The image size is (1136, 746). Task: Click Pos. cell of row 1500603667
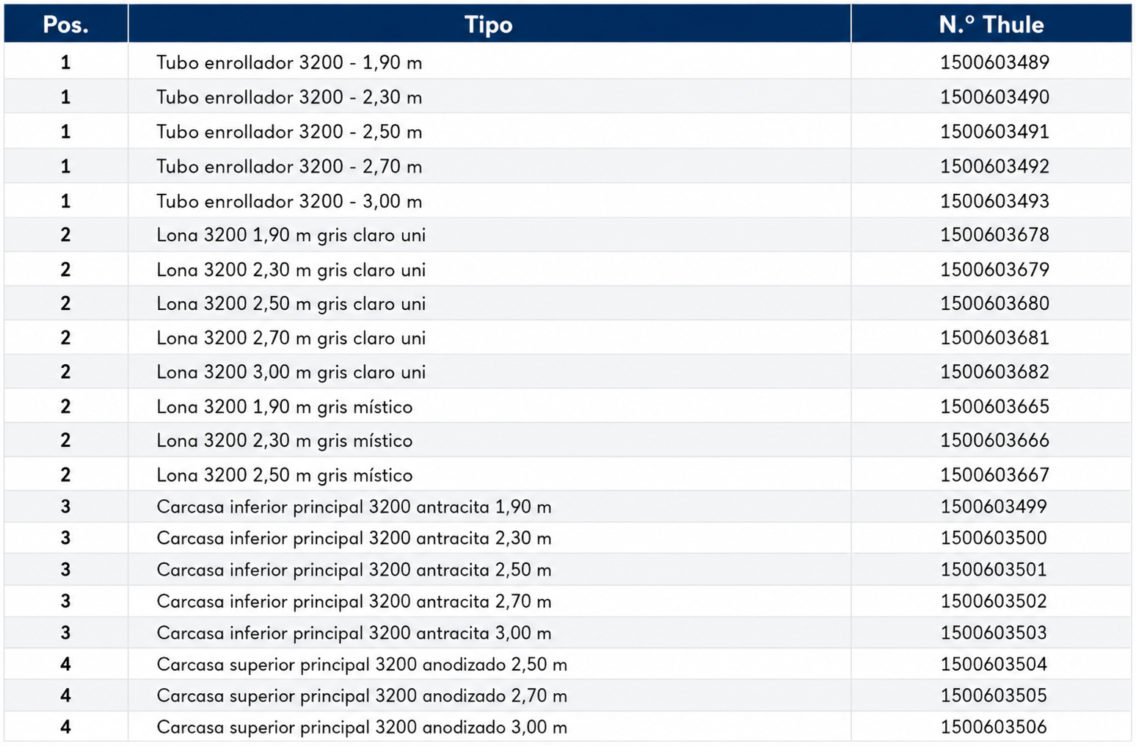point(65,475)
